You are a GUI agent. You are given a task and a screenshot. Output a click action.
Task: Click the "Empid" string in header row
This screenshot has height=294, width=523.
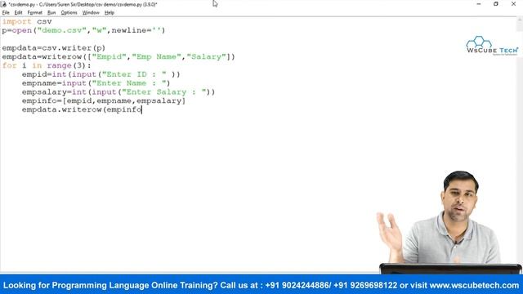tap(109, 56)
